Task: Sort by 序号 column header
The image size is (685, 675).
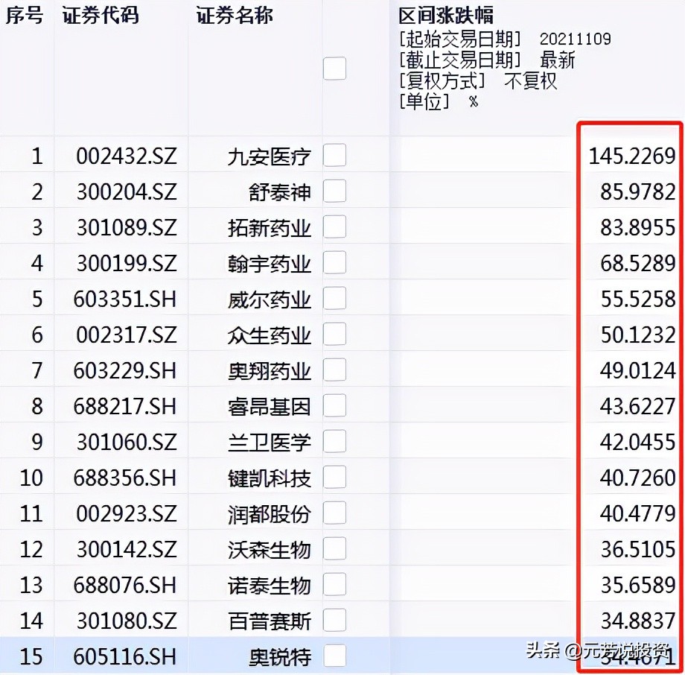Action: tap(24, 16)
